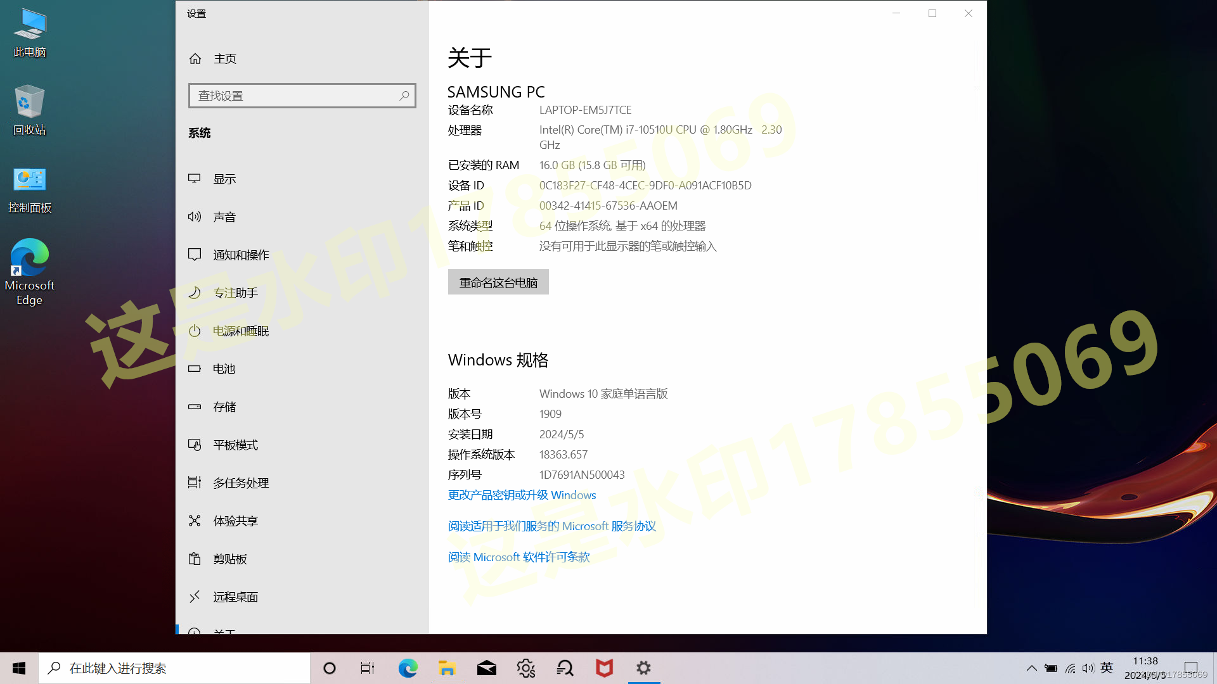Click 重命名这台电脑 button
The width and height of the screenshot is (1217, 684).
(498, 281)
